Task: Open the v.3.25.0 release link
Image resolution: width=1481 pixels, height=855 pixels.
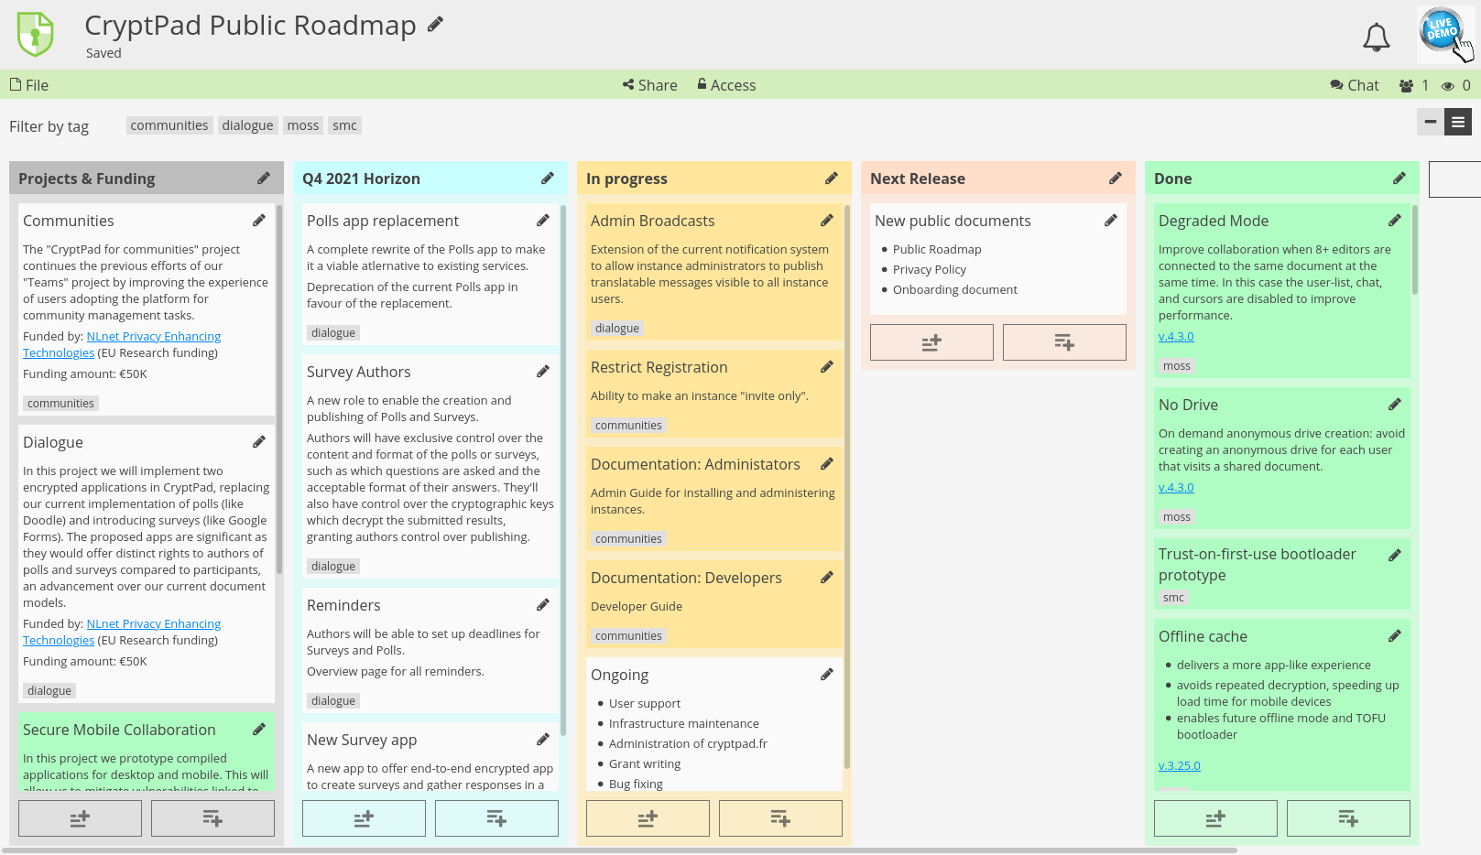Action: point(1179,765)
